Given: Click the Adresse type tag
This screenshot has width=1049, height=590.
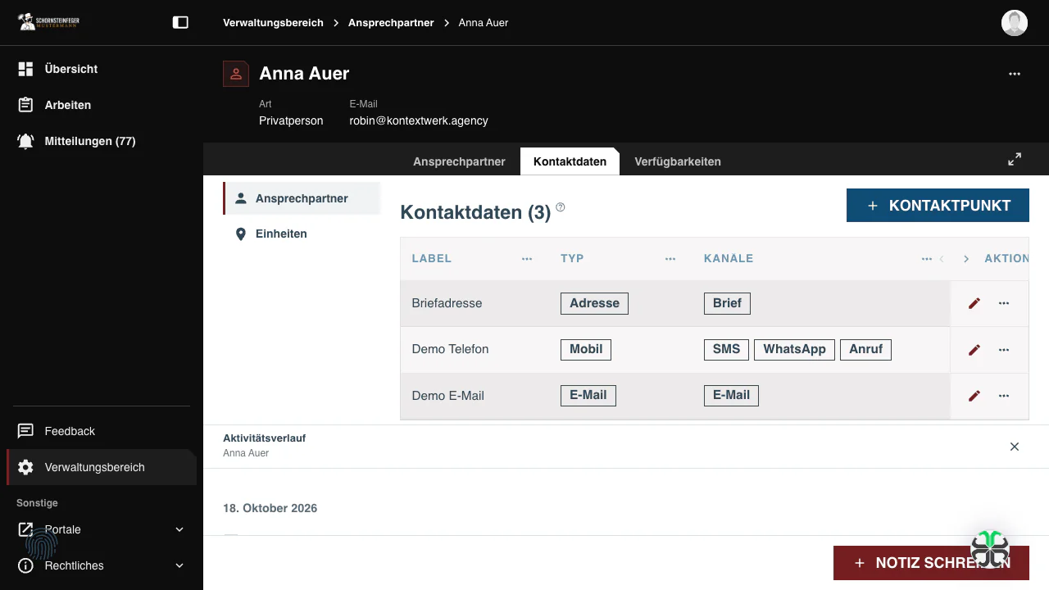Looking at the screenshot, I should [x=594, y=303].
